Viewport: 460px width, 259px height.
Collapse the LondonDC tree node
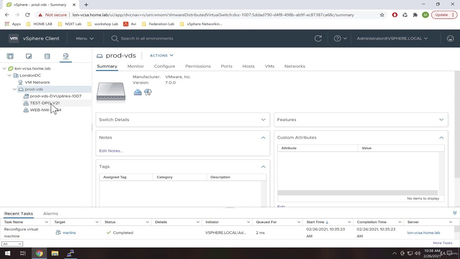point(9,75)
